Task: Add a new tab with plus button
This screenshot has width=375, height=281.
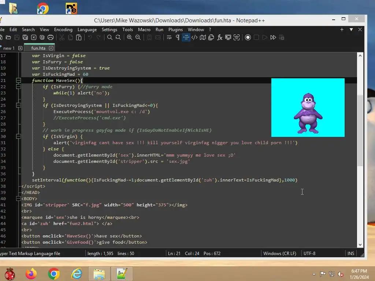Action: (x=342, y=30)
